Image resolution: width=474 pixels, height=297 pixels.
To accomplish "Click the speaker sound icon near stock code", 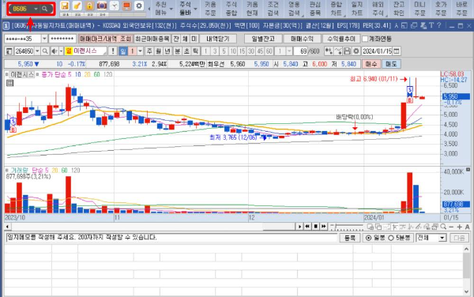I will (54, 51).
